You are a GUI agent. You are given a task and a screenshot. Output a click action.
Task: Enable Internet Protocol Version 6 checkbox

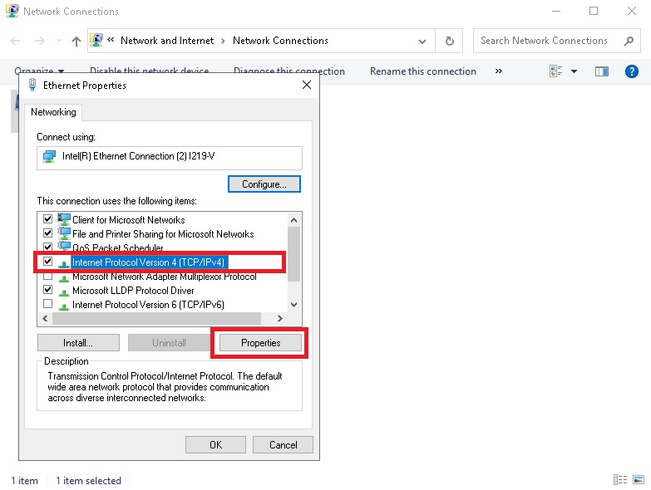pos(48,304)
